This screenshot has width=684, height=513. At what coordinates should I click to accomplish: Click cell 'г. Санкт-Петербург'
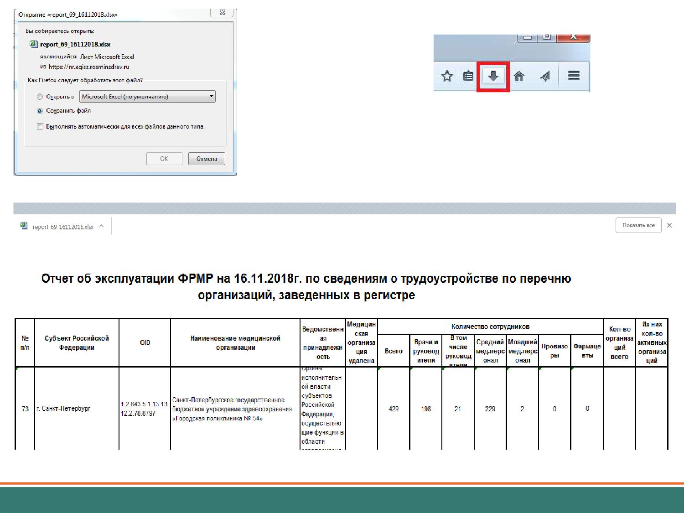pyautogui.click(x=77, y=409)
